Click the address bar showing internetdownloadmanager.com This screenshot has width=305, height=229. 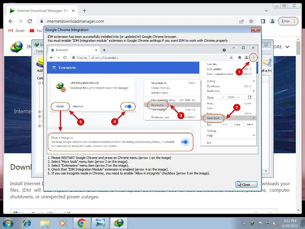[x=139, y=21]
